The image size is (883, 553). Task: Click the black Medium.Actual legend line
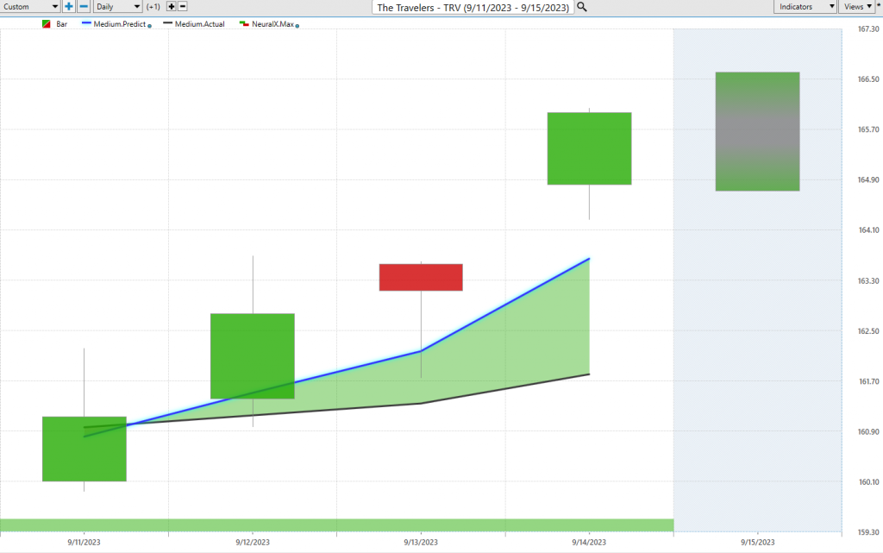[167, 23]
